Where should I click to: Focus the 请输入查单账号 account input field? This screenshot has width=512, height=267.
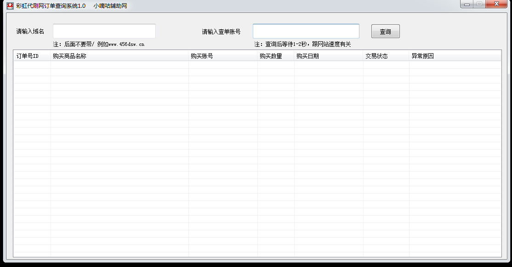pos(306,31)
